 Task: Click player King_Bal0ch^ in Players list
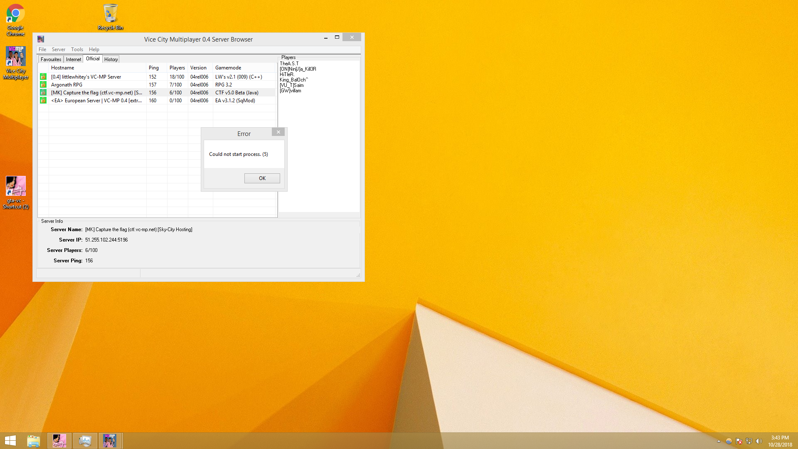pos(294,80)
